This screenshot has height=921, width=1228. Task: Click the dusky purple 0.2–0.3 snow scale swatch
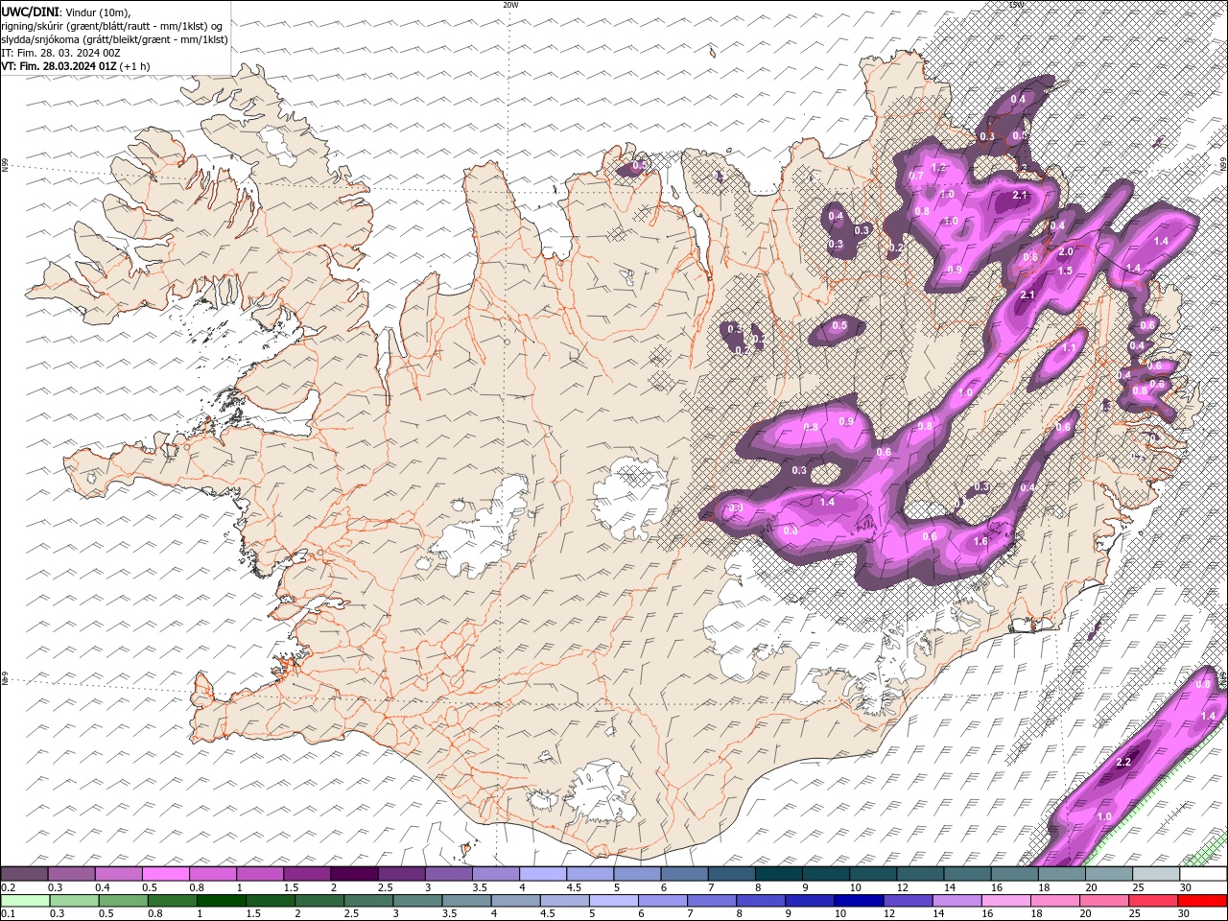coord(24,874)
